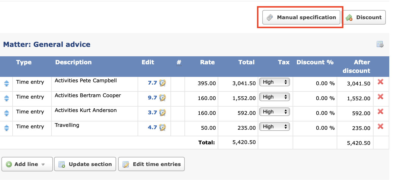Delete the Activities Kurt Anderson line
The width and height of the screenshot is (397, 180).
[x=380, y=112]
